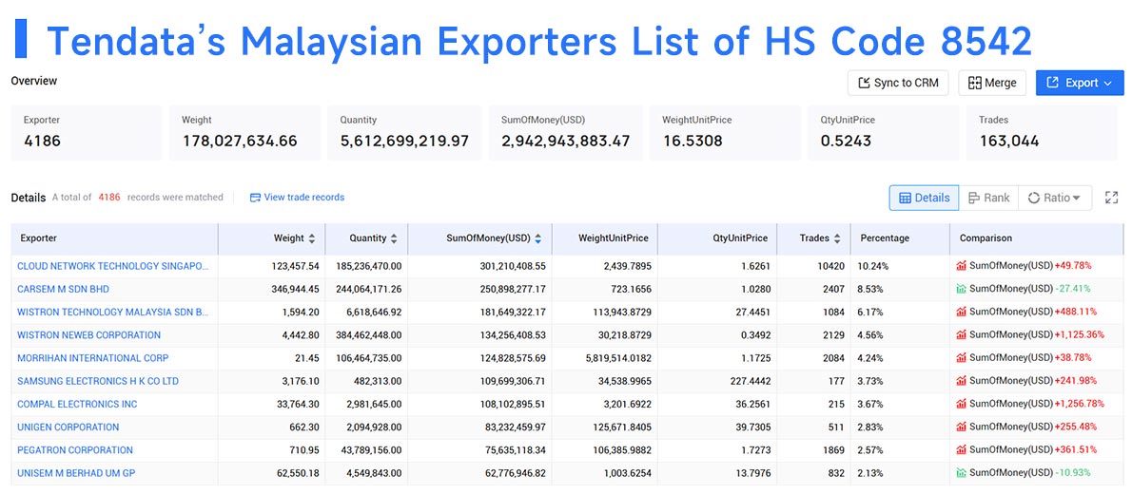Click the Merge button
The width and height of the screenshot is (1132, 494).
pyautogui.click(x=992, y=83)
